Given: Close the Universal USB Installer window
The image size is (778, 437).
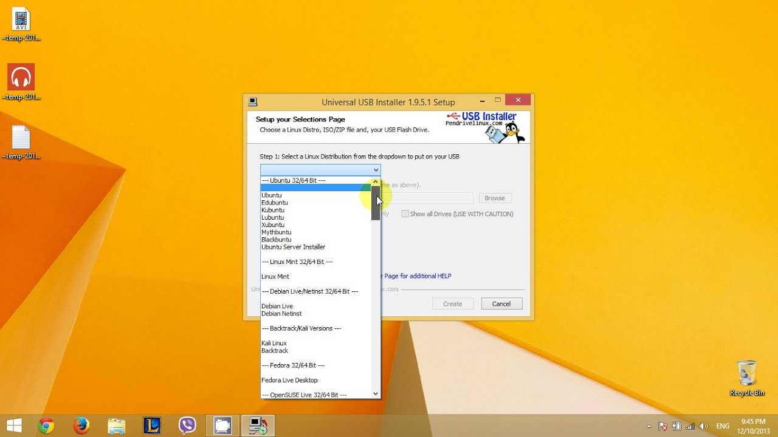Looking at the screenshot, I should (x=518, y=100).
